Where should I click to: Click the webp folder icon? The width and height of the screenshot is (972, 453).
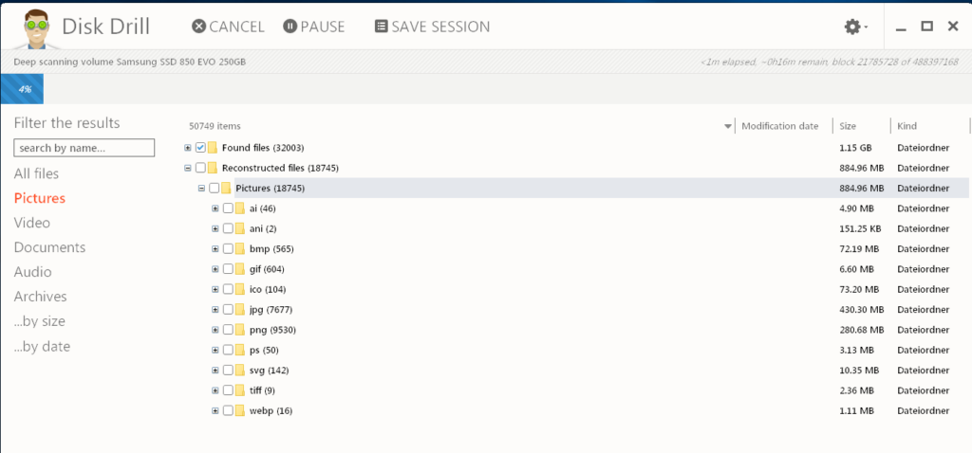click(x=241, y=410)
